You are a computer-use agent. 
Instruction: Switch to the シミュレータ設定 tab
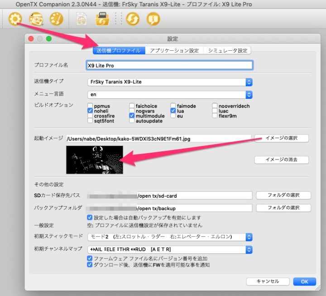point(227,51)
